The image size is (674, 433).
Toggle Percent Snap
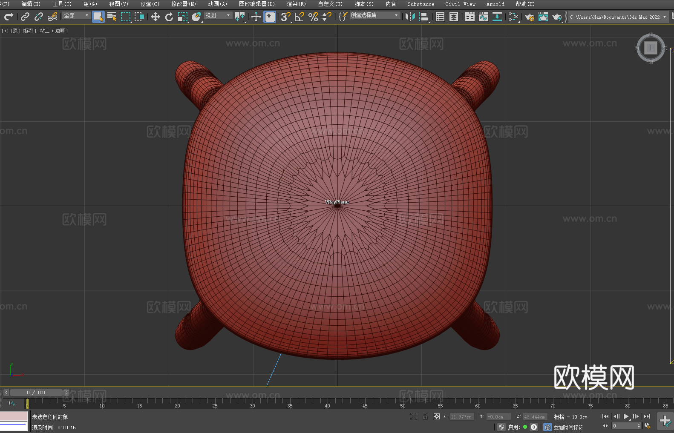click(313, 17)
